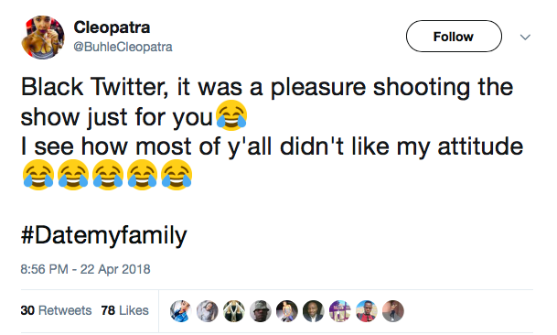Image resolution: width=557 pixels, height=335 pixels.
Task: Click the laughing emoji after 'for you'
Action: tap(231, 113)
